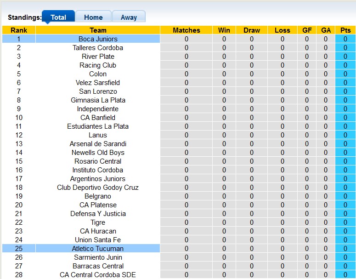The height and width of the screenshot is (279, 356).
Task: Select the Total standings tab
Action: point(58,17)
